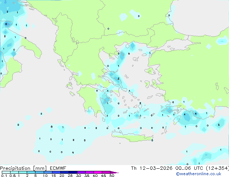Image resolution: width=229 pixels, height=177 pixels.
Task: Select the 20–25 mm dark blue legend swatch
Action: click(64, 172)
